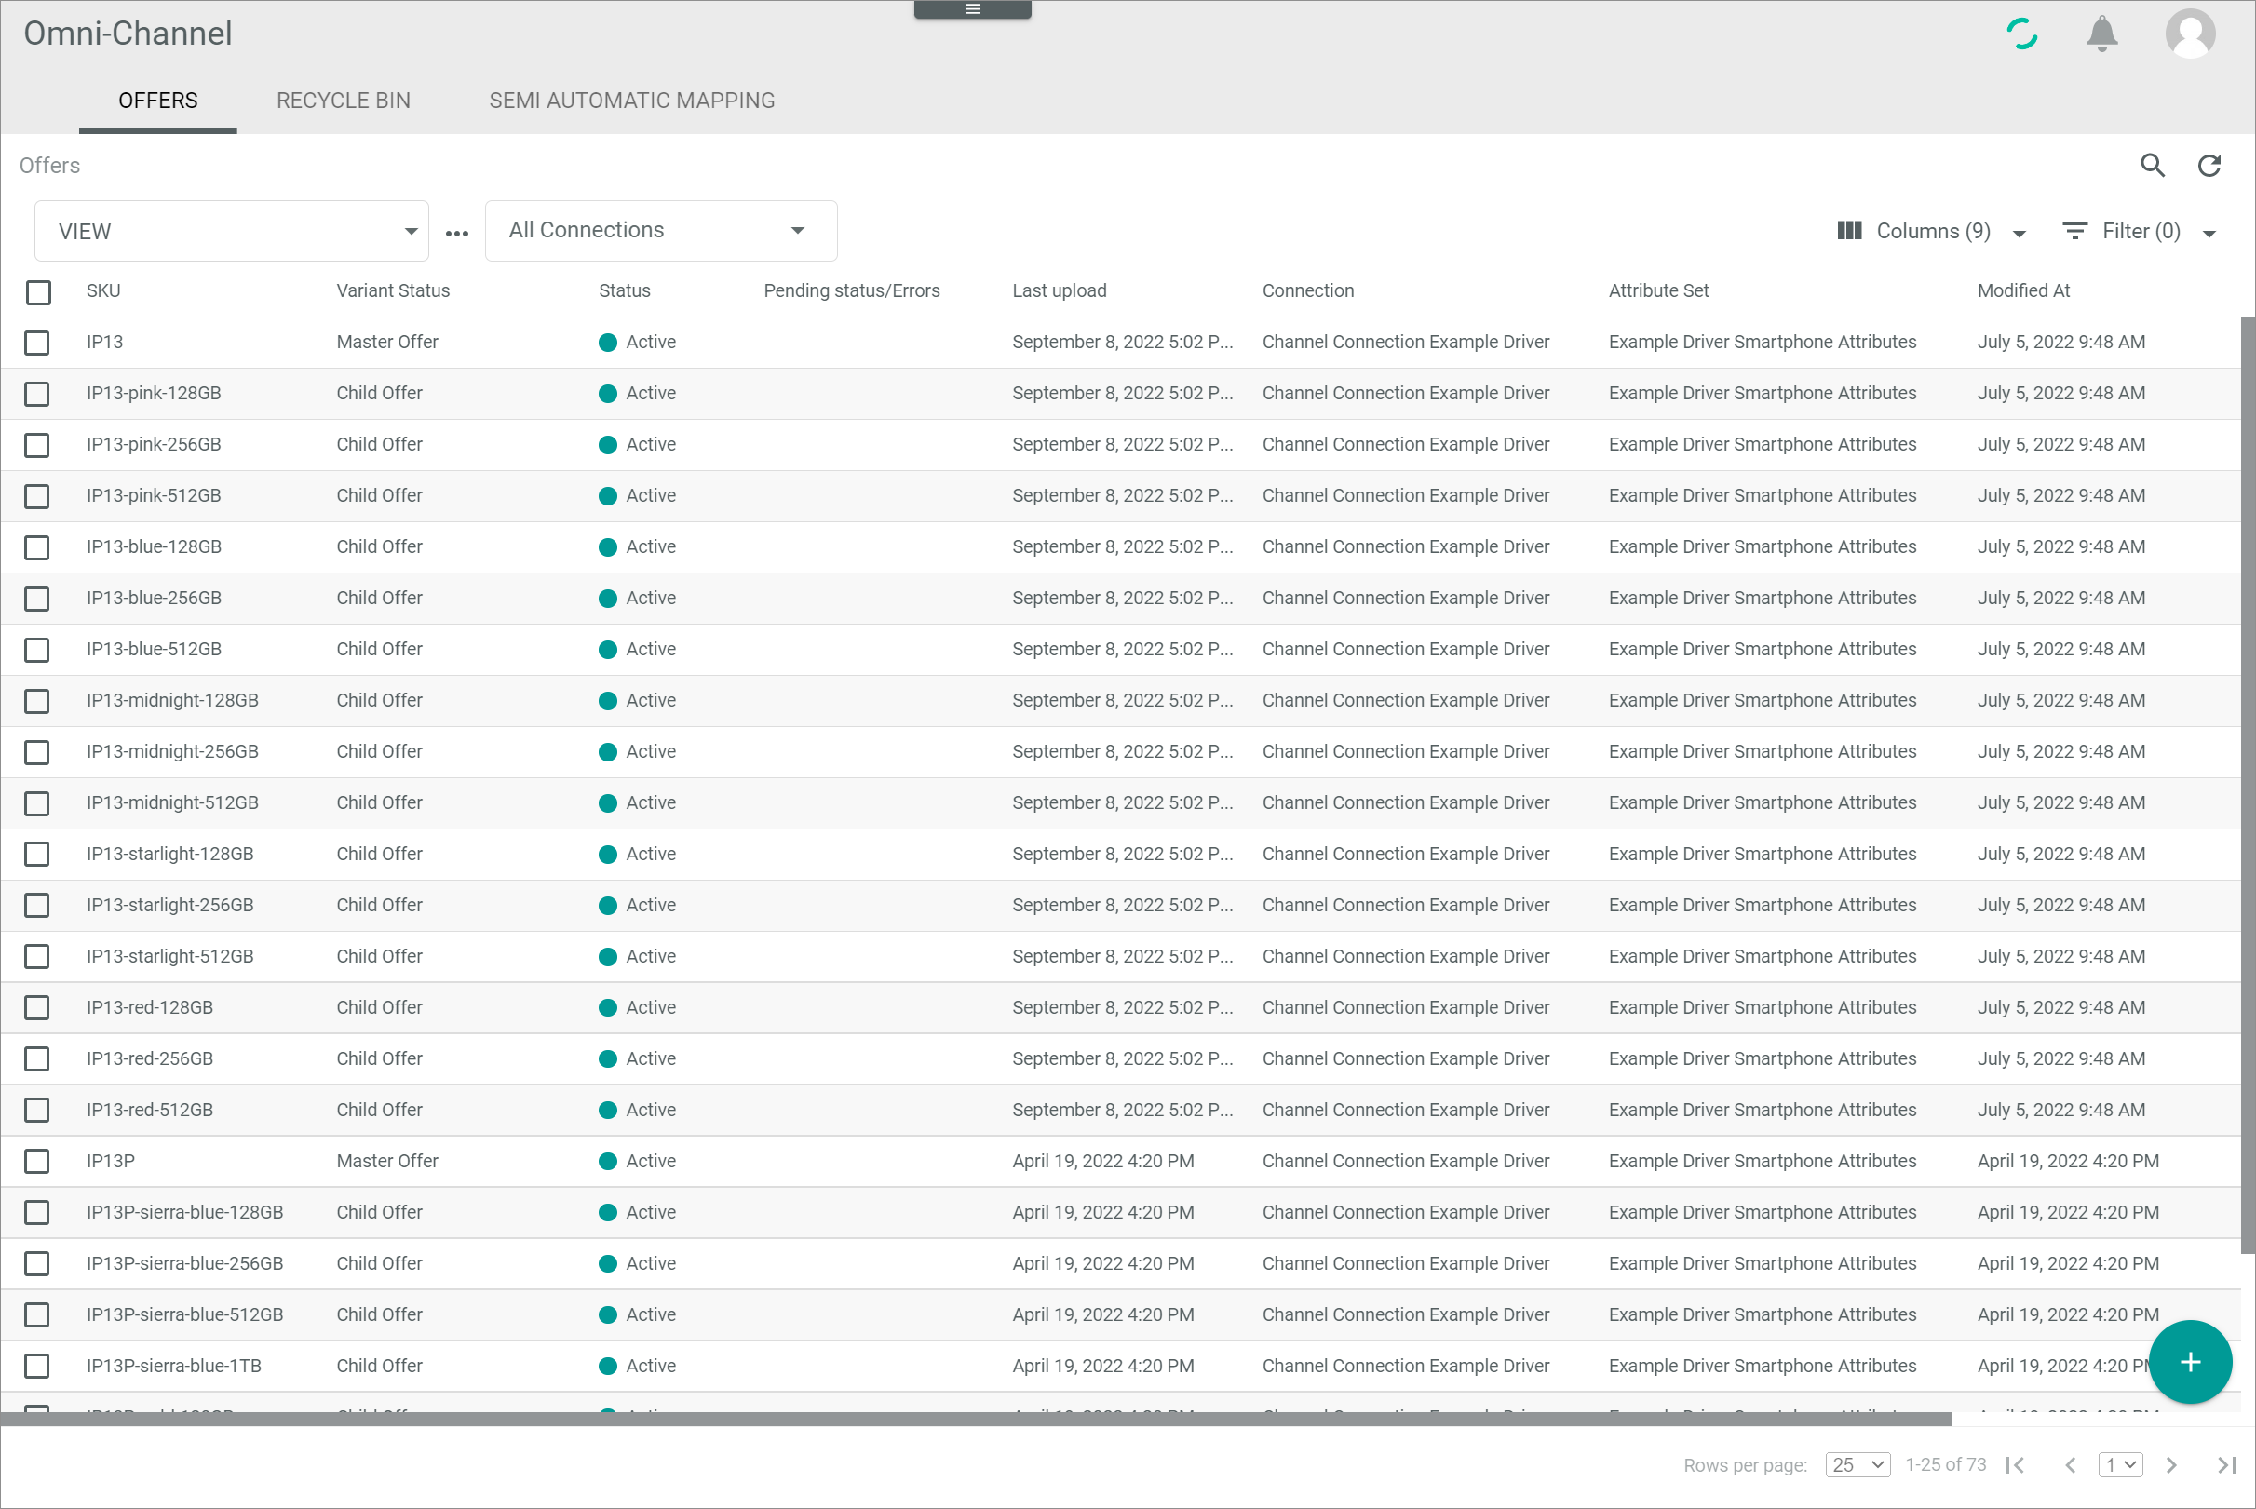The image size is (2256, 1509).
Task: Click the Columns (9) label
Action: tap(1933, 231)
